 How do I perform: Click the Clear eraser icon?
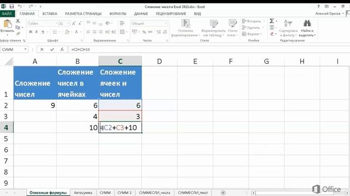pyautogui.click(x=272, y=34)
